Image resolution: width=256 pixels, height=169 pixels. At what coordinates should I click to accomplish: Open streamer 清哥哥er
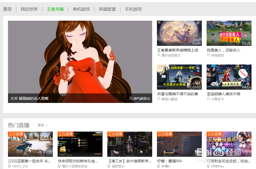[118, 166]
